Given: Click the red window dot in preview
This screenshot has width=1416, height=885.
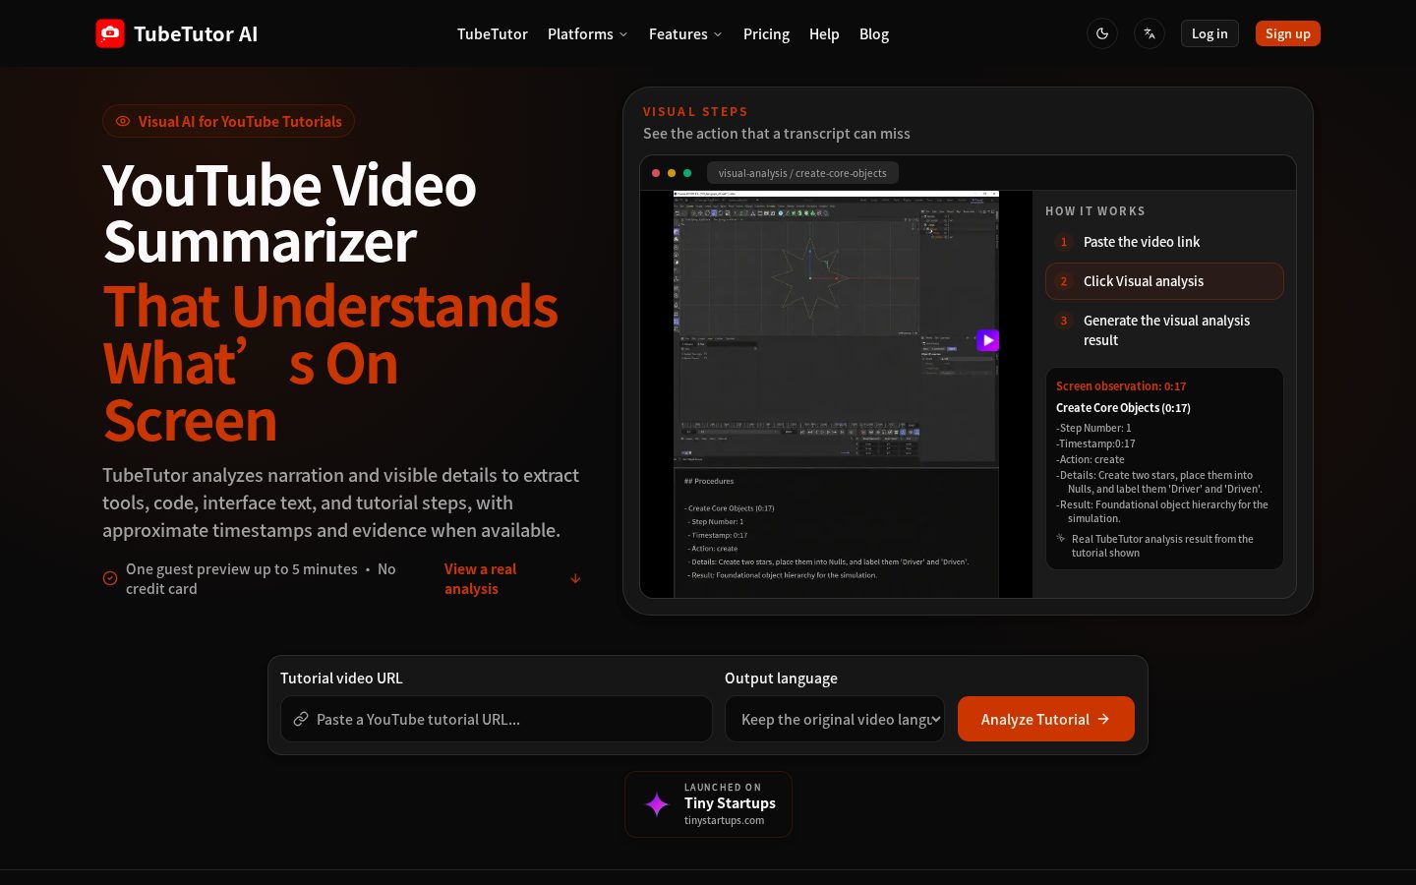Looking at the screenshot, I should pyautogui.click(x=656, y=173).
